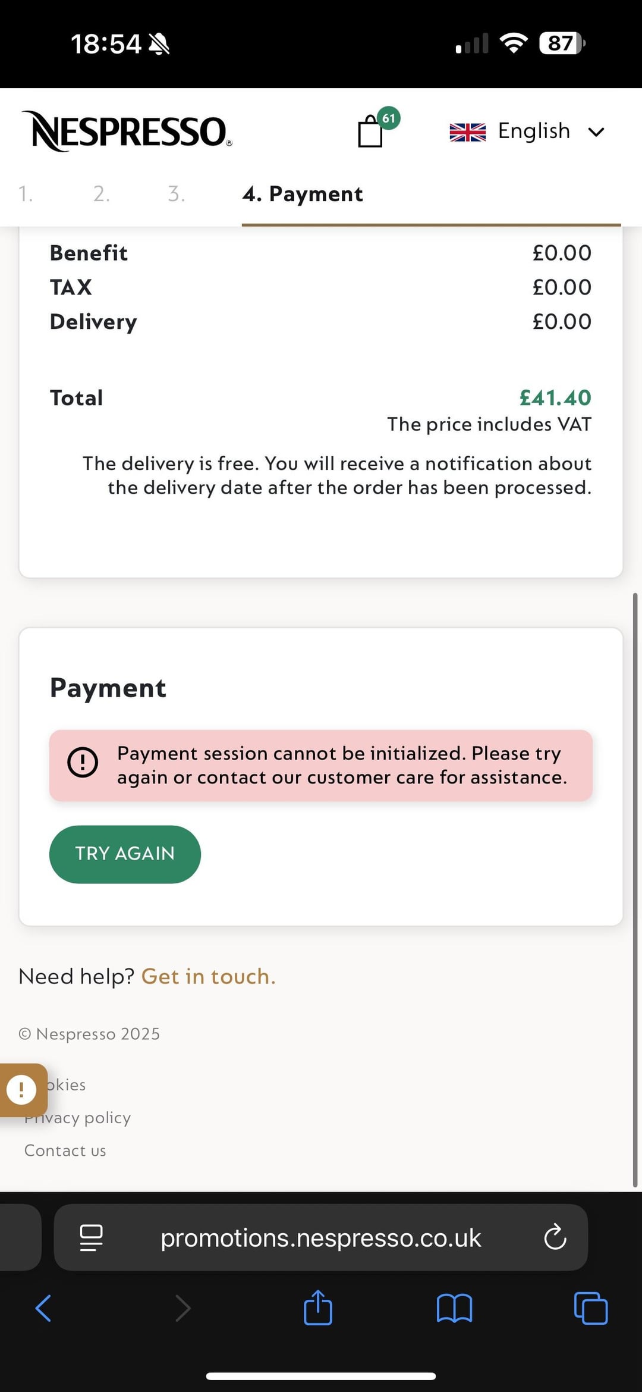Go to checkout step 3
Image resolution: width=642 pixels, height=1392 pixels.
[x=177, y=194]
